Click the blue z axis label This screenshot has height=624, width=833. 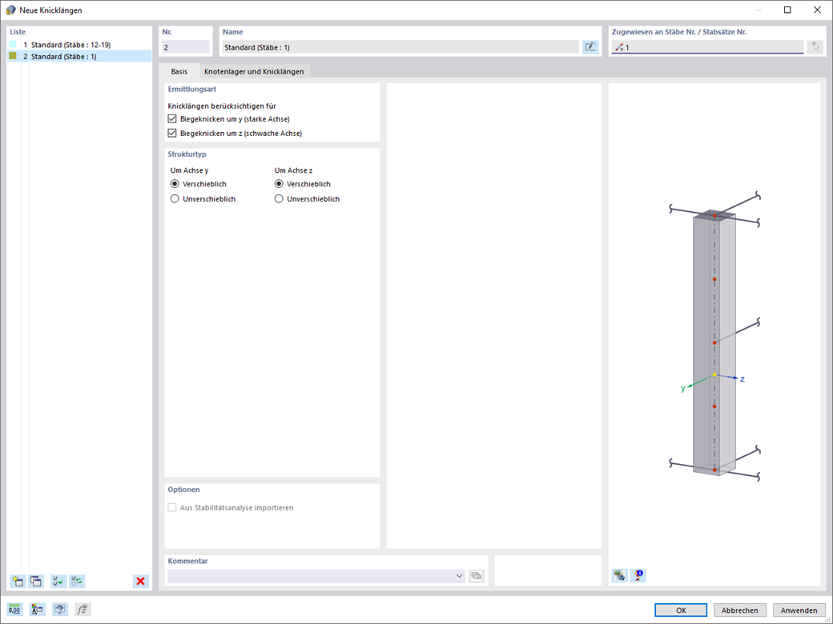[x=742, y=379]
